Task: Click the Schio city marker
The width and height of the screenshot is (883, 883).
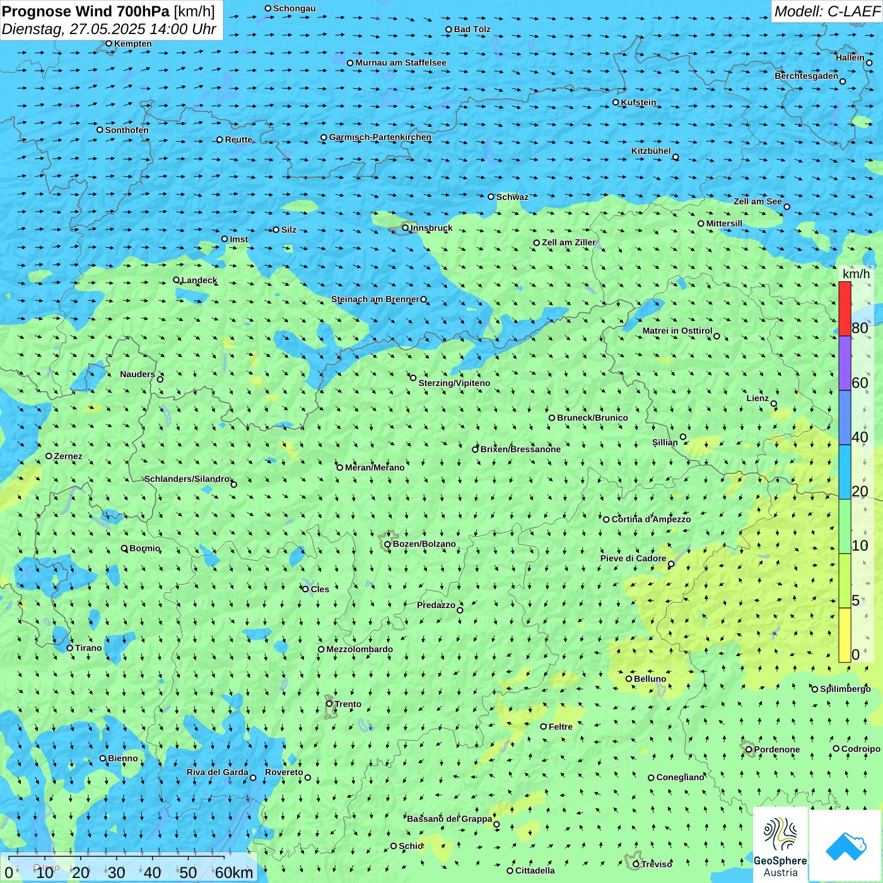Action: [x=394, y=846]
